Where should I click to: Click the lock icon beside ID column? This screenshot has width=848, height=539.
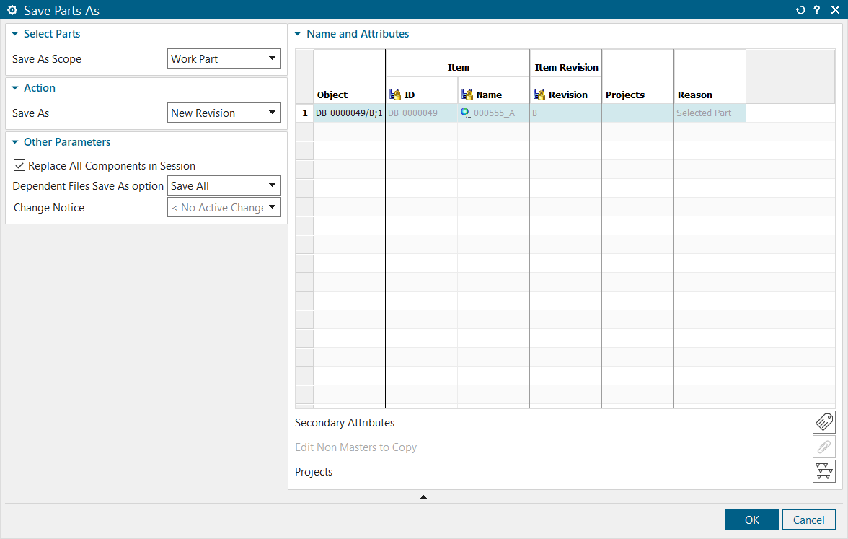click(395, 95)
